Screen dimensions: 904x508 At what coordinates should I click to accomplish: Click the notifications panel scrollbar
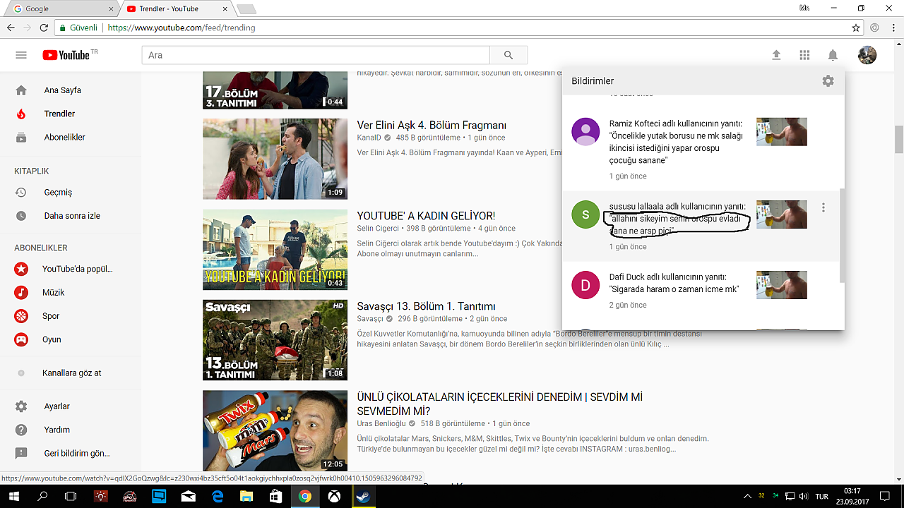(841, 235)
